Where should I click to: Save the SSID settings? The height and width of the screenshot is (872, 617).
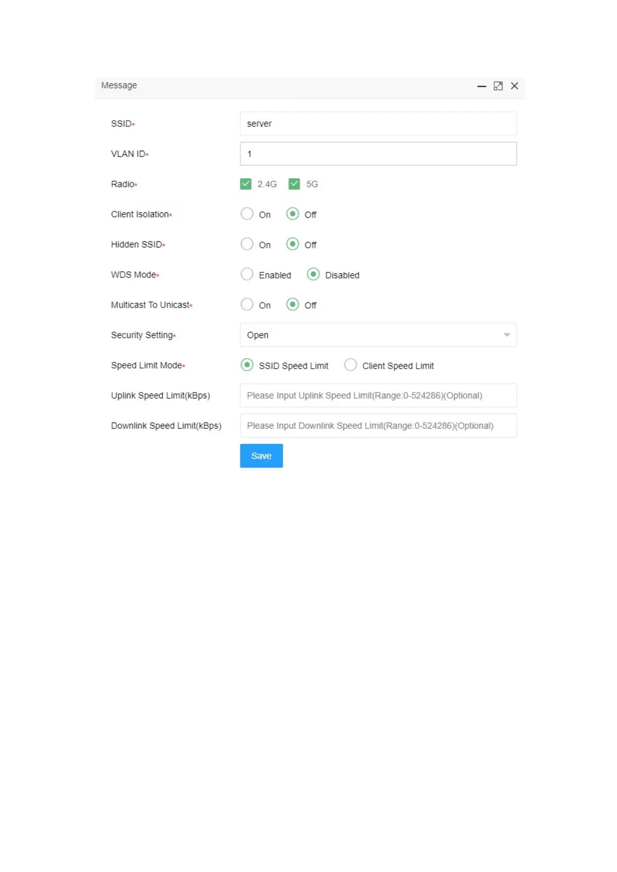click(x=261, y=456)
